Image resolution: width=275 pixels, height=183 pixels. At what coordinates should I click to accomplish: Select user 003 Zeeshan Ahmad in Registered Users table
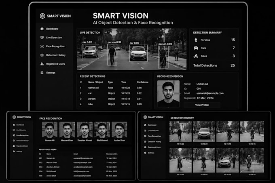(x=78, y=167)
